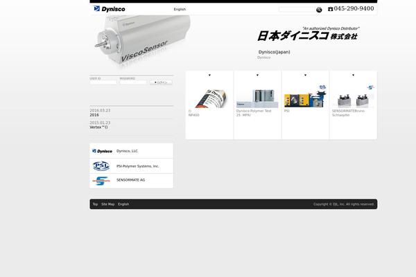Click the PSI oval logo icon
This screenshot has height=277, width=416.
101,166
